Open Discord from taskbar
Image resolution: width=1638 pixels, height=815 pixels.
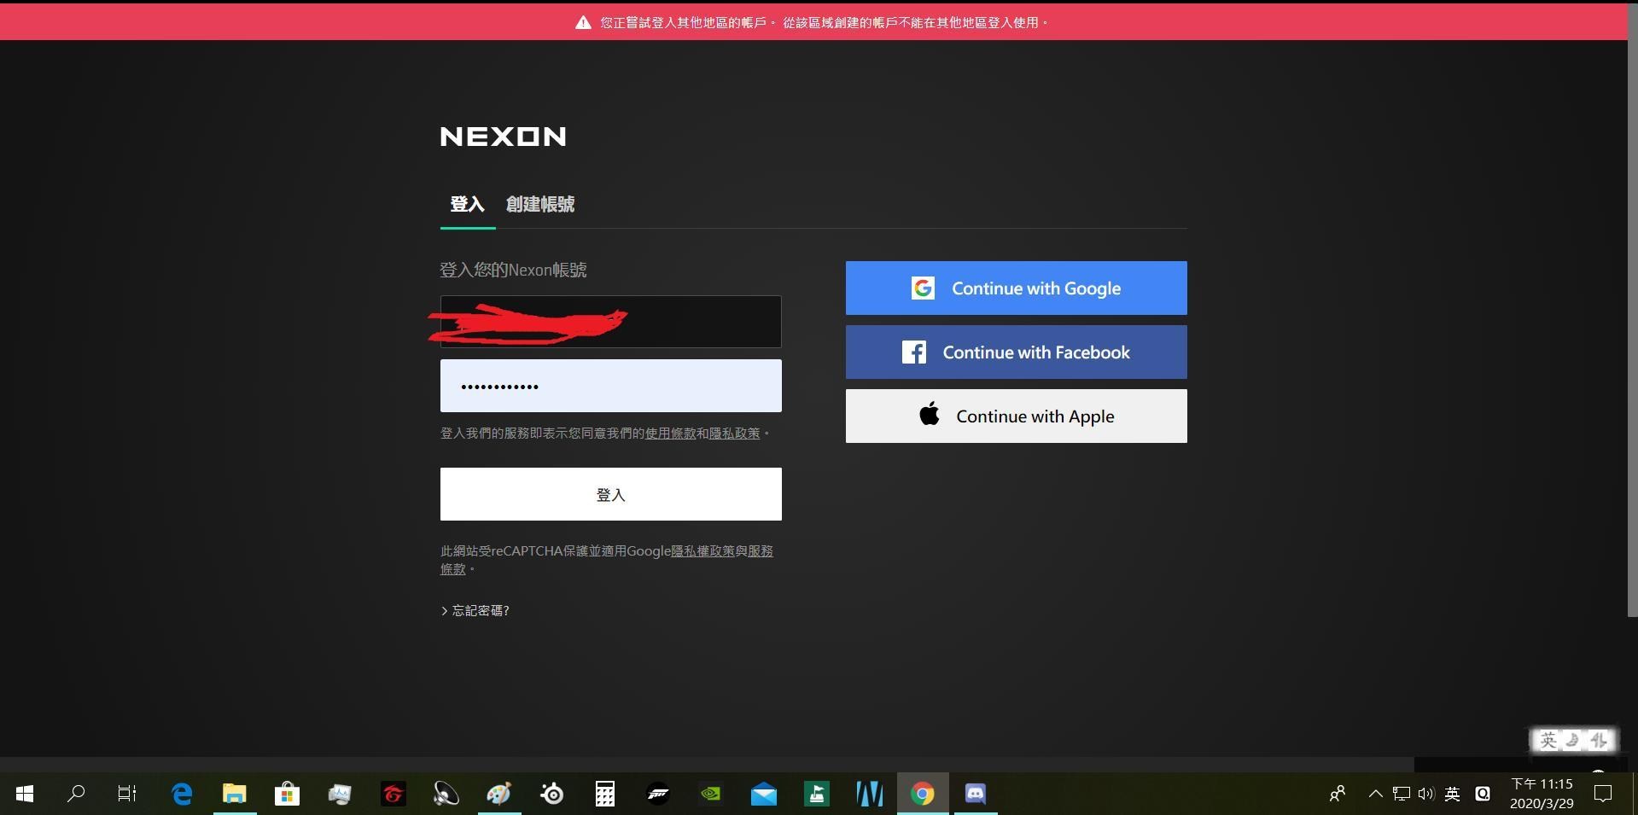pos(976,794)
